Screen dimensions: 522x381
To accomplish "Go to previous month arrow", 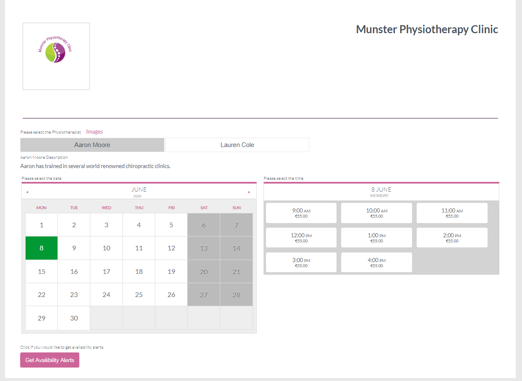I will point(27,192).
